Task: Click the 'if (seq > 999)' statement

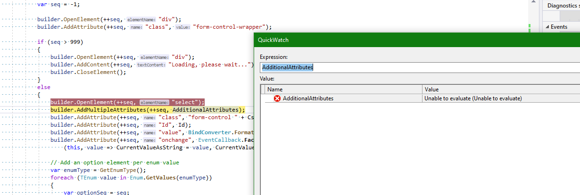Action: coord(60,42)
